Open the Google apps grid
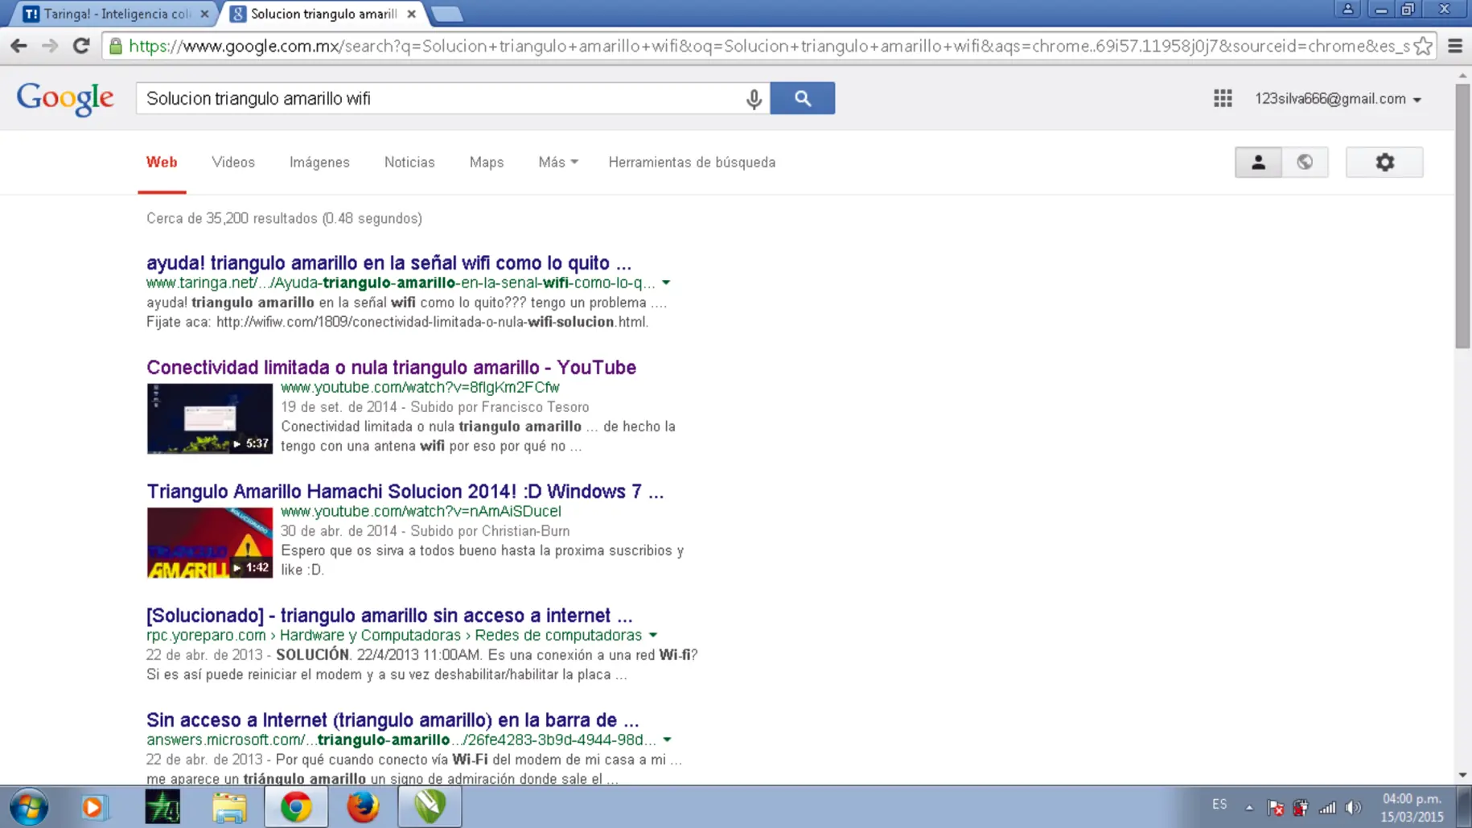Screen dimensions: 1472x828 1223,98
